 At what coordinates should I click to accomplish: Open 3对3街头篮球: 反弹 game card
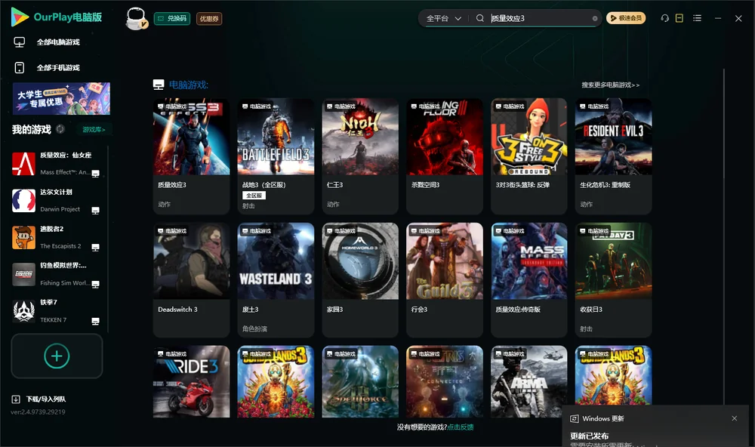coord(529,156)
